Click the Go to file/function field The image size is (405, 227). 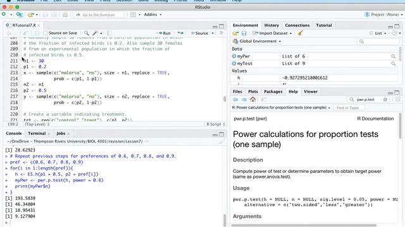click(x=99, y=15)
